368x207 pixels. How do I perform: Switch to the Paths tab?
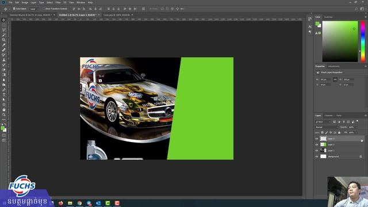(339, 116)
